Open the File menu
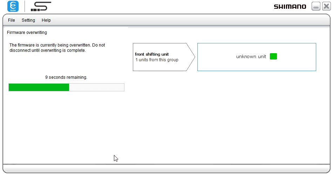Screen dimensions: 333x175 (x=12, y=20)
